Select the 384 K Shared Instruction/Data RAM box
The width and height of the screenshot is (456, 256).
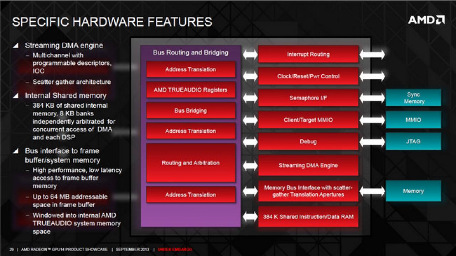[x=308, y=216]
